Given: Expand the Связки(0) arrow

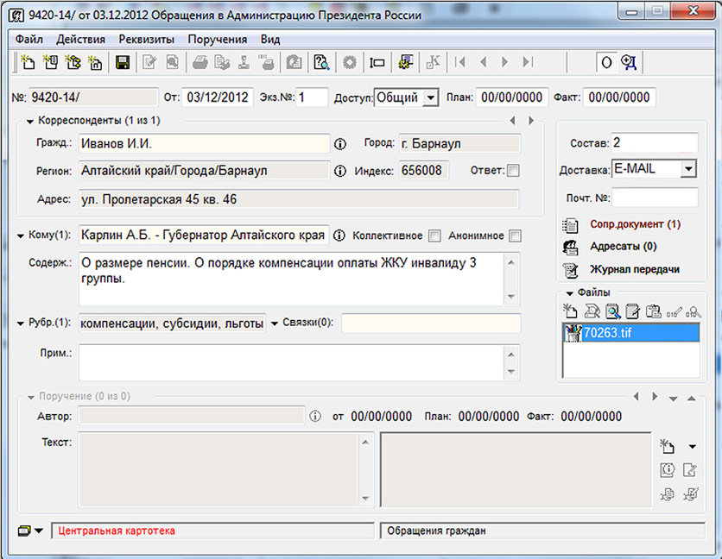Looking at the screenshot, I should pos(275,323).
